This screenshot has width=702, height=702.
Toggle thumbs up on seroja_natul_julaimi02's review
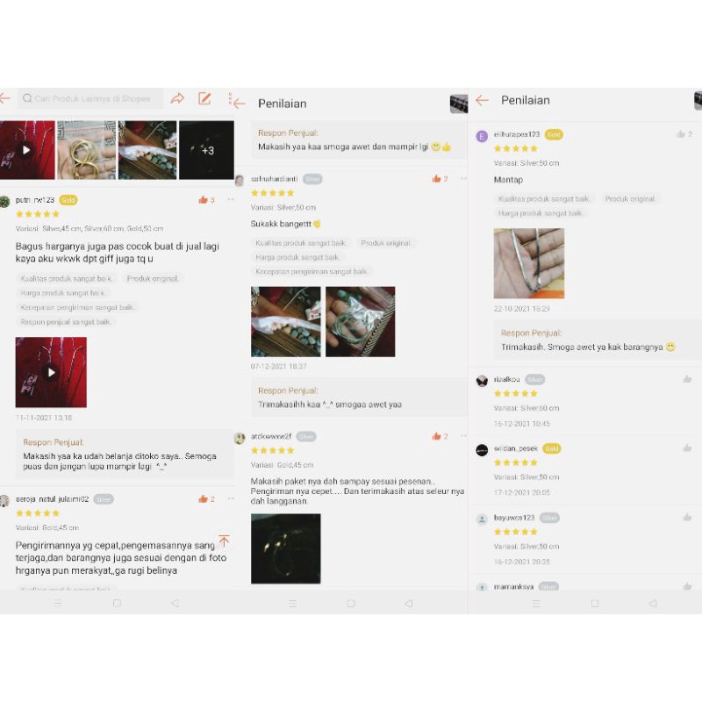click(x=203, y=498)
